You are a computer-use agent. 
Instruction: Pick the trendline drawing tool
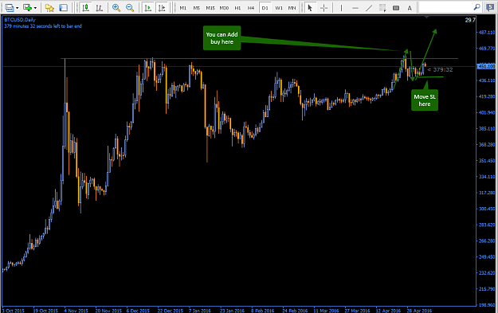pos(369,8)
